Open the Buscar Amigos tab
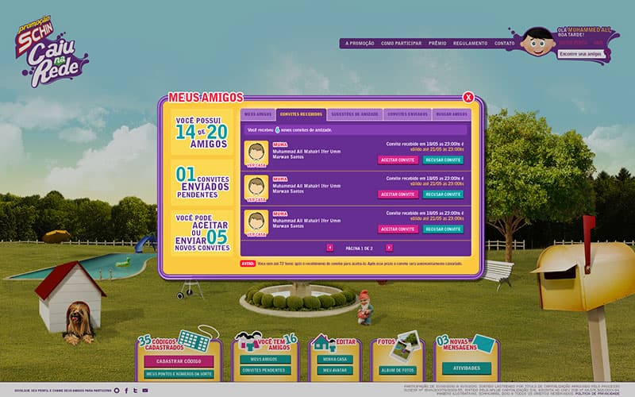635x397 pixels. (x=452, y=114)
